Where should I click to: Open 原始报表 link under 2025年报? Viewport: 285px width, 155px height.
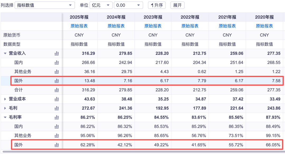pyautogui.click(x=79, y=26)
